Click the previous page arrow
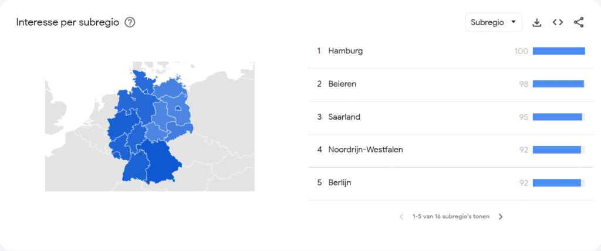The width and height of the screenshot is (601, 251). [401, 216]
